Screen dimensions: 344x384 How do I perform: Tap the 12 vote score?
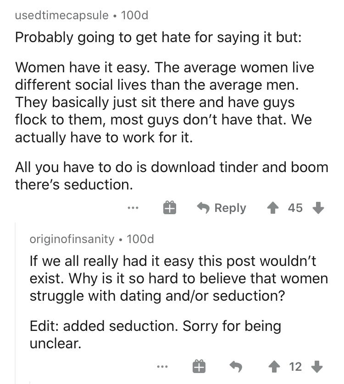(x=295, y=366)
